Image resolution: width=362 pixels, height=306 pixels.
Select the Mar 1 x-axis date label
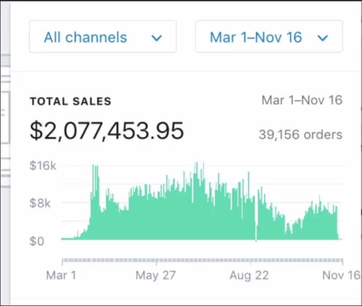point(62,275)
